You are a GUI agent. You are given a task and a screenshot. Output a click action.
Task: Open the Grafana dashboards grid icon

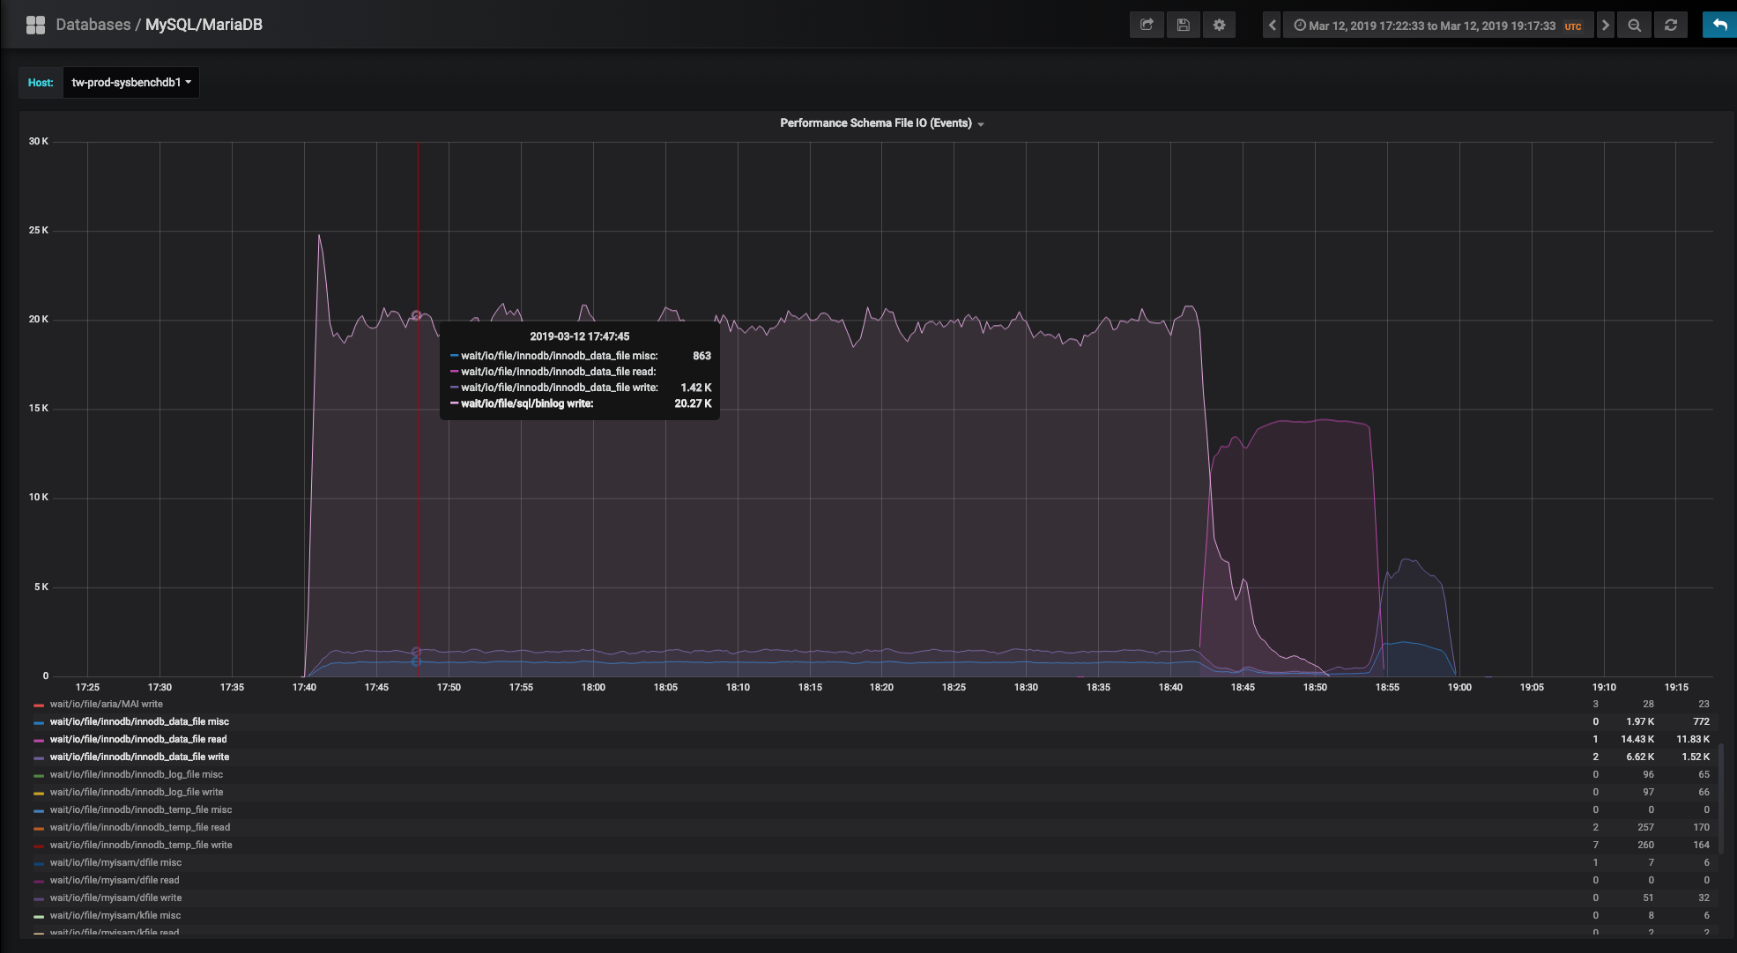click(x=35, y=25)
